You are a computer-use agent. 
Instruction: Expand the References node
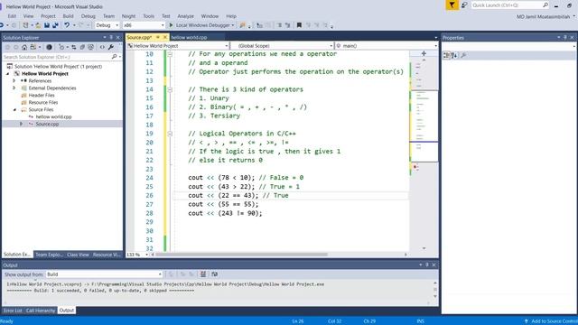click(14, 80)
